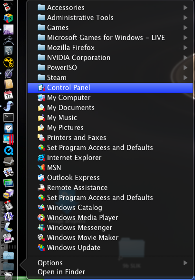Open MSN from the menu
The image size is (195, 280).
[110, 168]
